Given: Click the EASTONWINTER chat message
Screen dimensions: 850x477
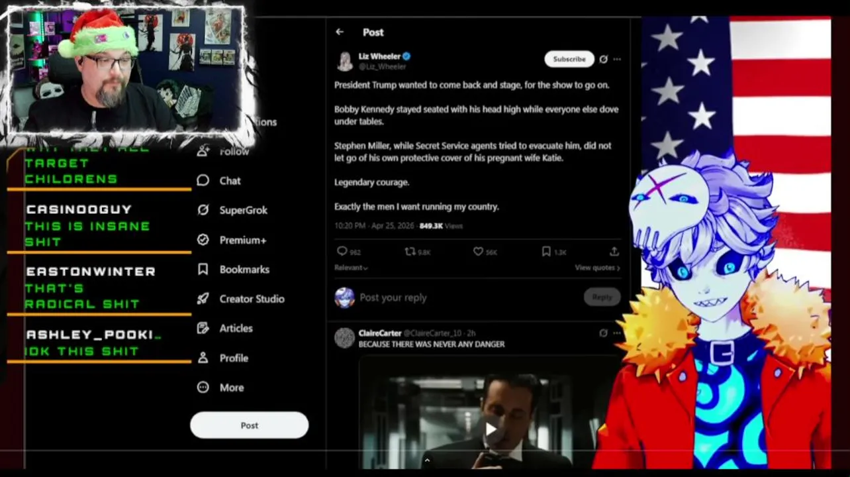Looking at the screenshot, I should 99,288.
